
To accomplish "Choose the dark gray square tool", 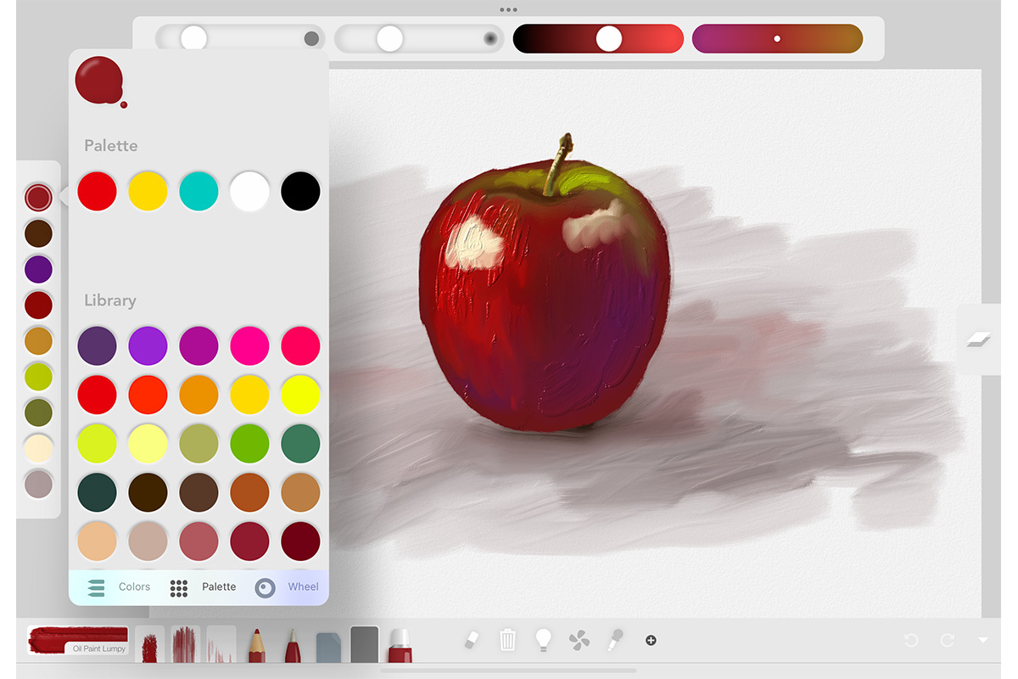I will pyautogui.click(x=364, y=645).
